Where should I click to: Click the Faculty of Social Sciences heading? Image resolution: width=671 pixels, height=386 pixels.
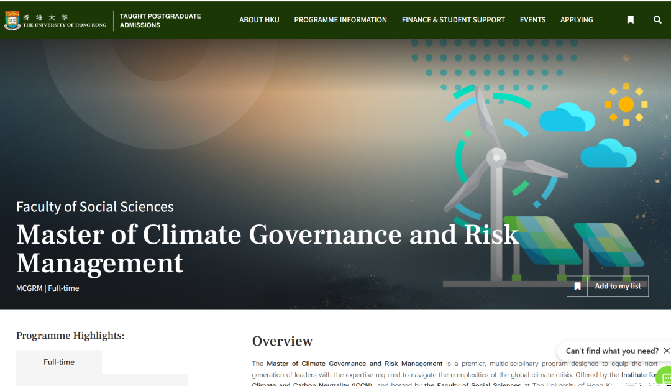click(95, 207)
